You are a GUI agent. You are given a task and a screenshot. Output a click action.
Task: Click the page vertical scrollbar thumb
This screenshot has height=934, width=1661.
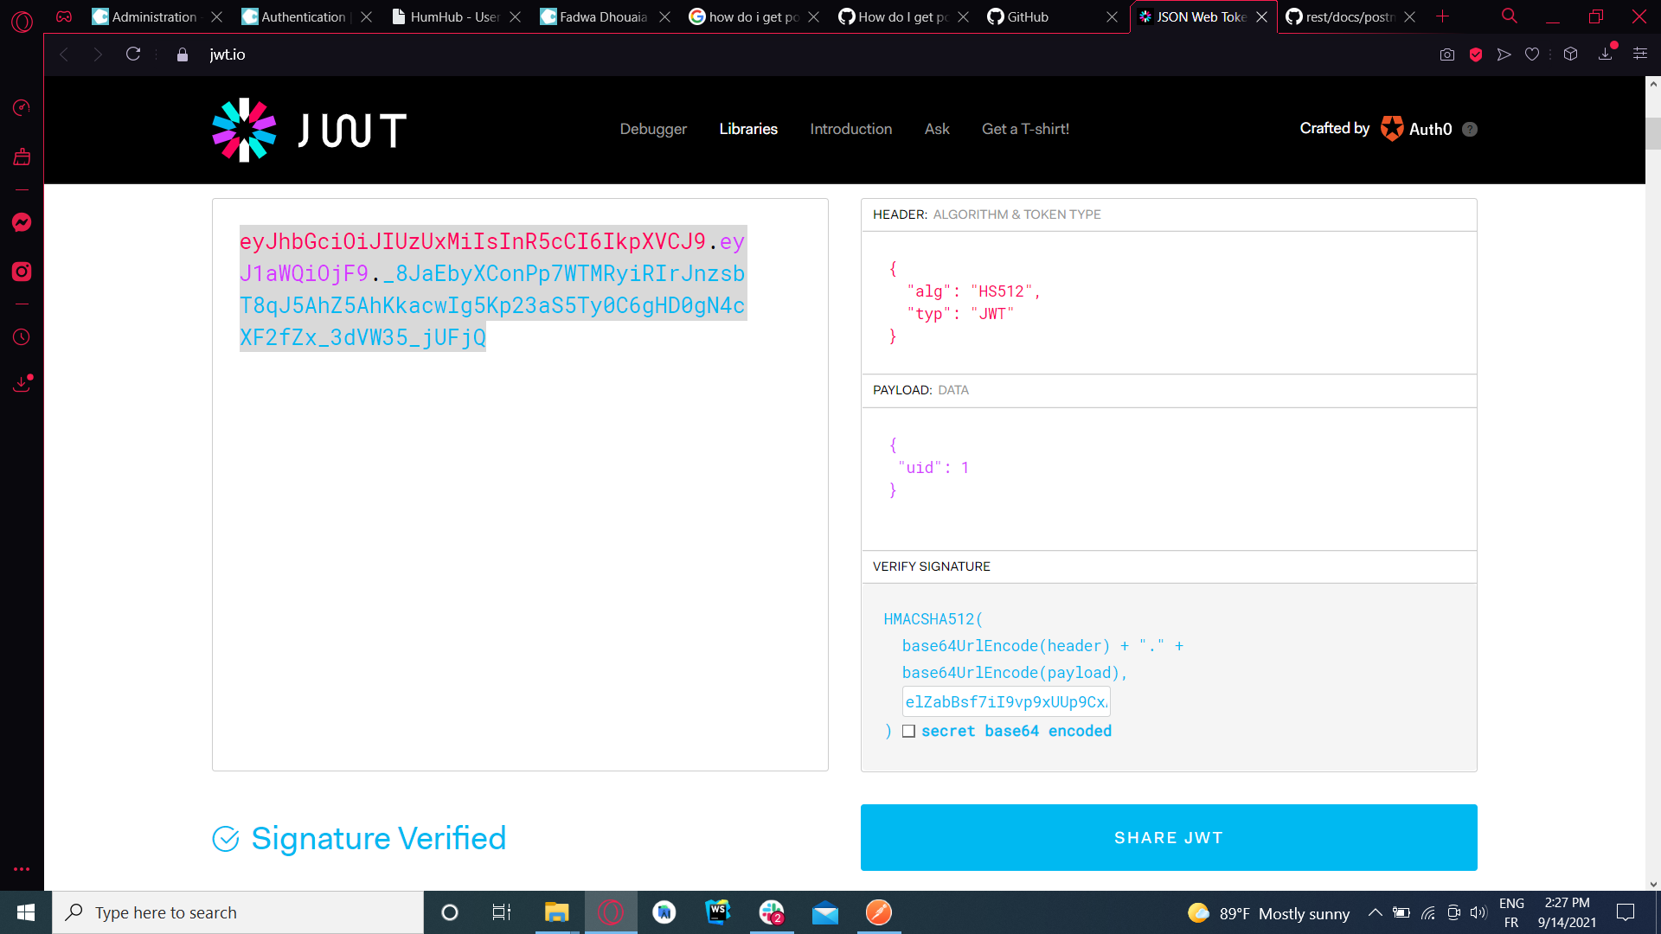[1653, 134]
